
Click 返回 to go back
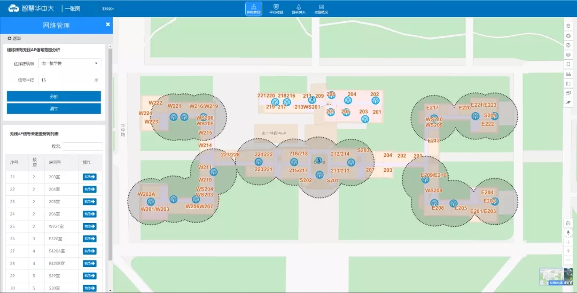coord(14,38)
